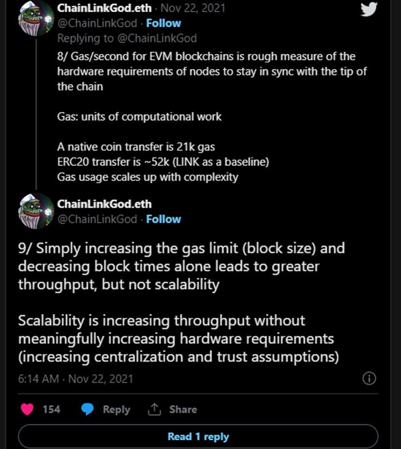Viewport: 401px width, 449px height.
Task: Like the tweet with the heart icon
Action: [28, 409]
